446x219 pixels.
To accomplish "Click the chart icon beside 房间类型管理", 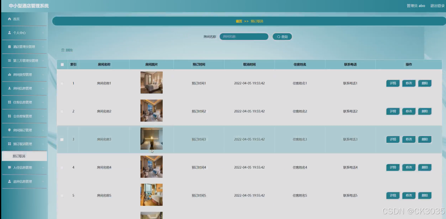I will point(9,74).
